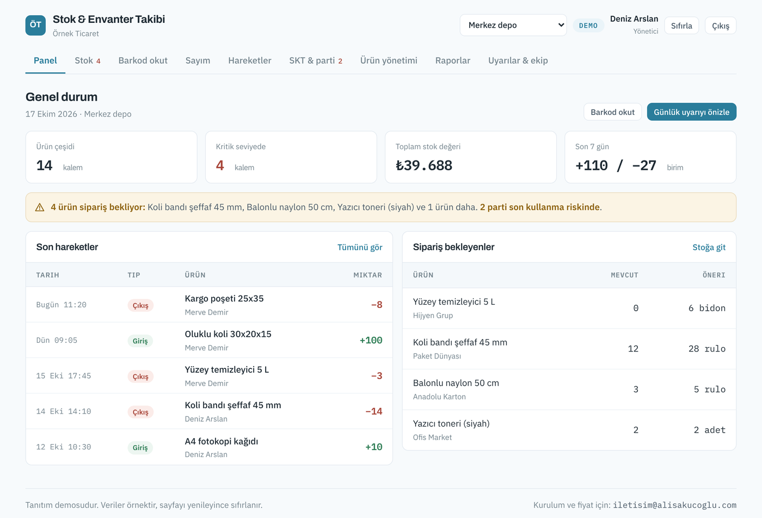Preview alert with Günlük uyarıyı önizle
The height and width of the screenshot is (518, 762).
pos(691,112)
